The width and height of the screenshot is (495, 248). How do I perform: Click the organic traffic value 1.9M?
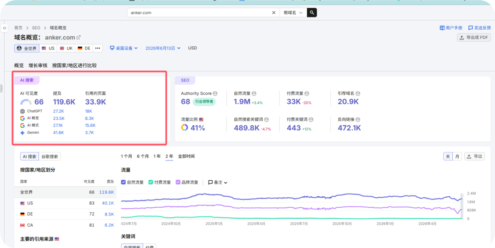tap(242, 102)
